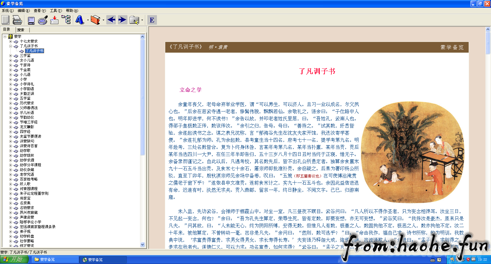Click the 开始 Start button
Screen dimensions: 491x264
pyautogui.click(x=14, y=260)
